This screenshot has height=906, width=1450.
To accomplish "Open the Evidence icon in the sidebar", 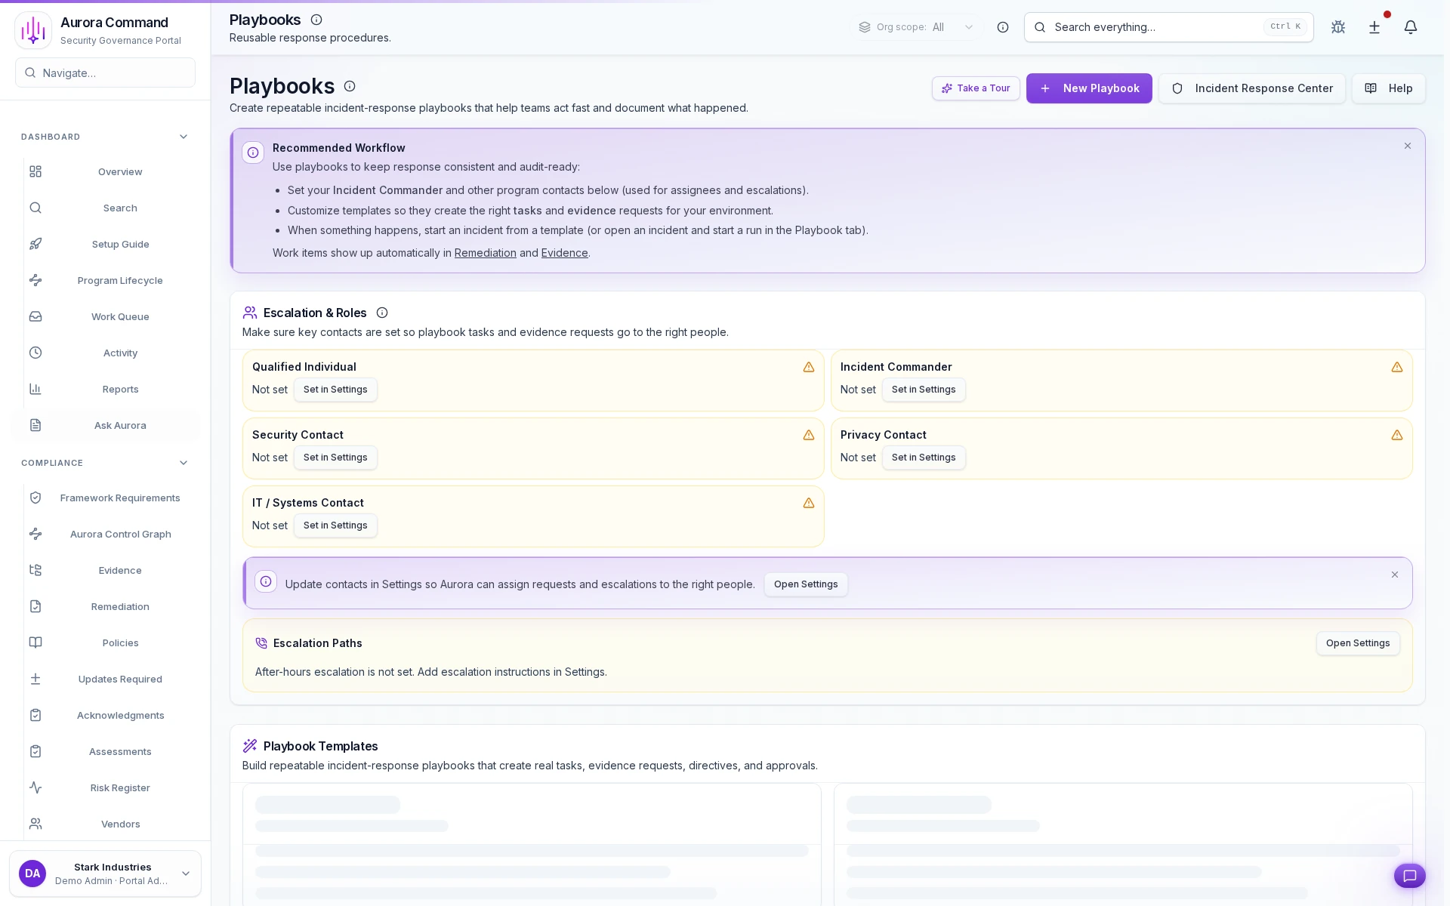I will click(x=35, y=570).
